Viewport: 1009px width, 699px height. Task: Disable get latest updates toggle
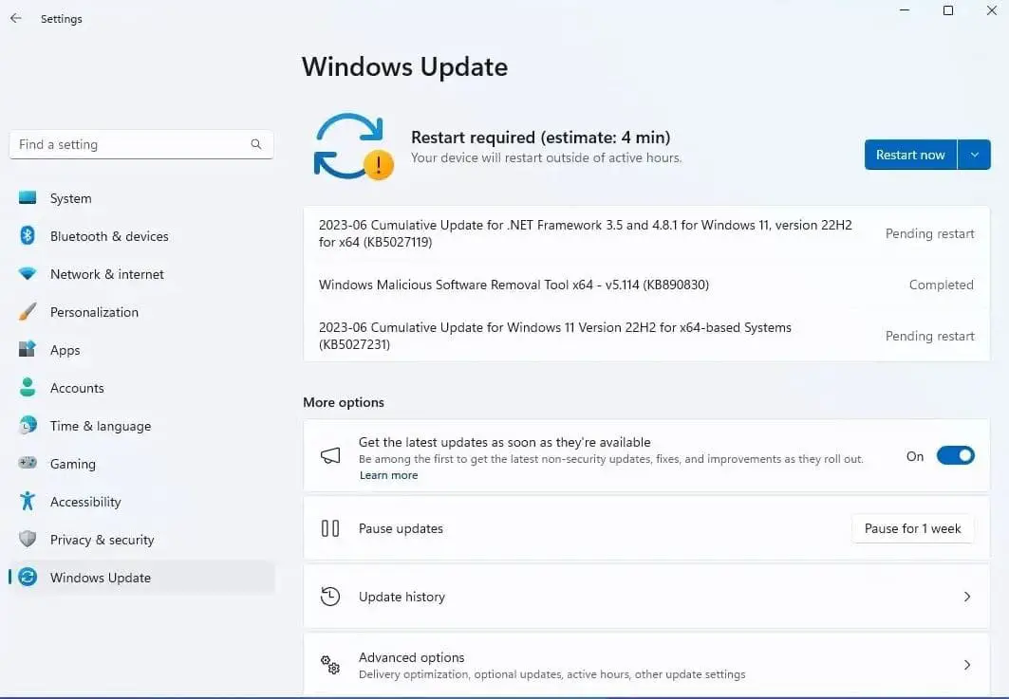(955, 456)
